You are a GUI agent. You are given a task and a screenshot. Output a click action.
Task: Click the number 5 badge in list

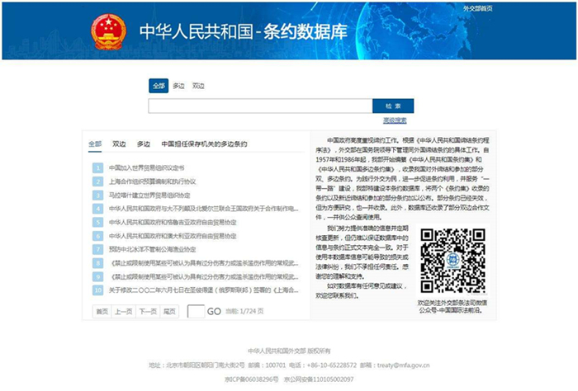[x=97, y=223]
